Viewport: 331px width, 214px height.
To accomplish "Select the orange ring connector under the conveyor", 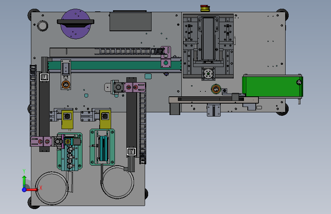I will click(66, 85).
